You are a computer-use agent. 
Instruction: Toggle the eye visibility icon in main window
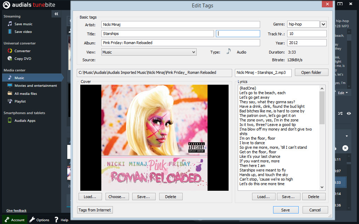pos(349,113)
